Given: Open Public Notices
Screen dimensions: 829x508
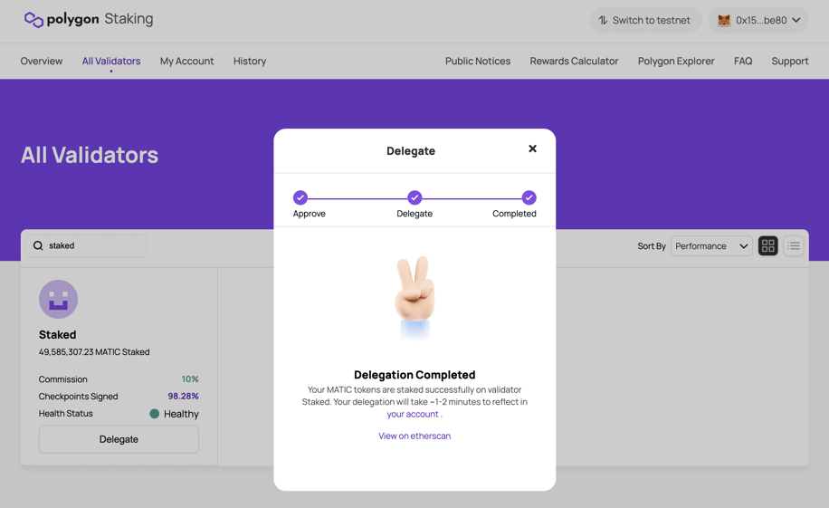Looking at the screenshot, I should pyautogui.click(x=478, y=61).
